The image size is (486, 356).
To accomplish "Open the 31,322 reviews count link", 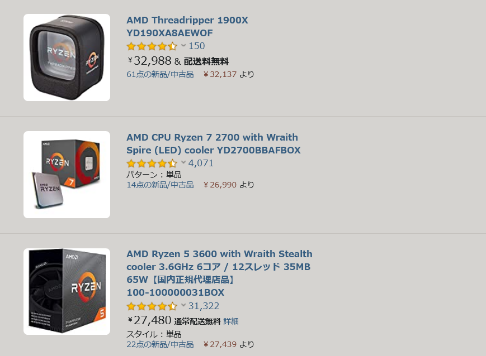I will 204,306.
